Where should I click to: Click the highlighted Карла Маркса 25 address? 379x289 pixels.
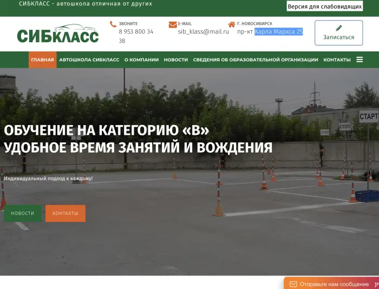[278, 32]
